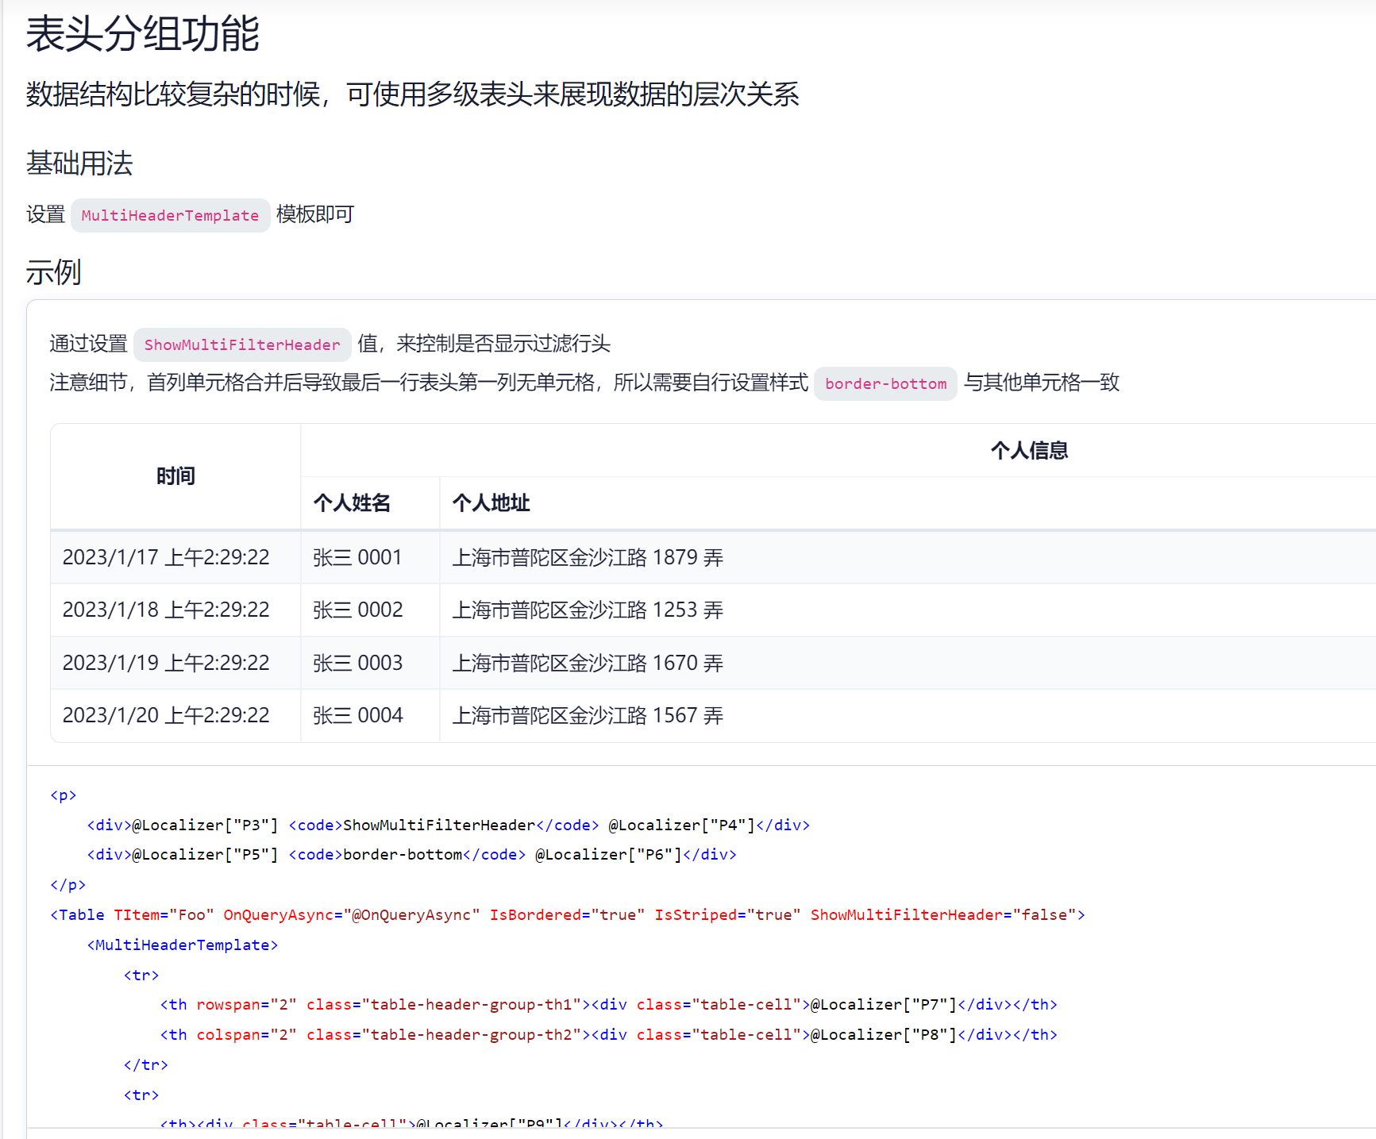Viewport: 1376px width, 1139px height.
Task: Click the MultiHeaderTemplate code tag
Action: [x=170, y=215]
